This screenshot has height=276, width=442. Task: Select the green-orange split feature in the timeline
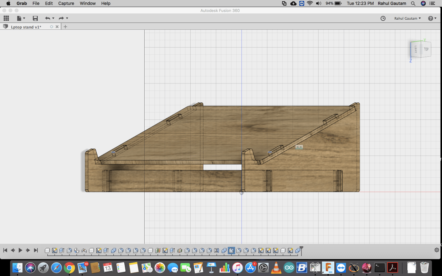pos(158,250)
